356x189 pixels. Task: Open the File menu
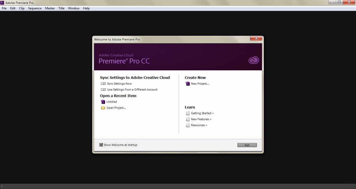click(4, 8)
